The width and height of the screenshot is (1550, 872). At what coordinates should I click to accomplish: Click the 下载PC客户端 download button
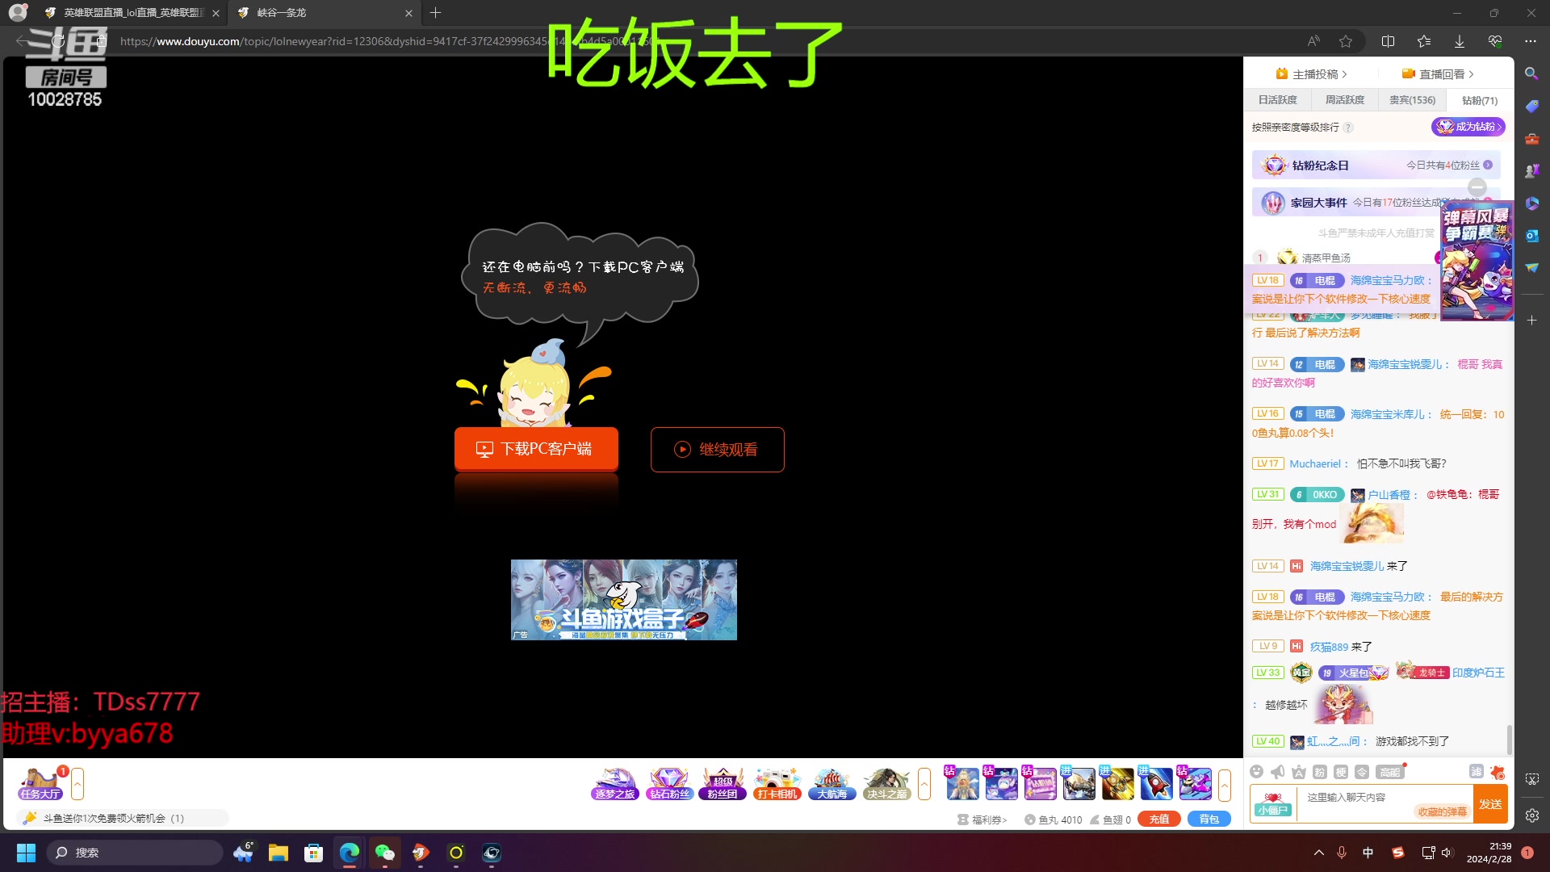click(536, 449)
